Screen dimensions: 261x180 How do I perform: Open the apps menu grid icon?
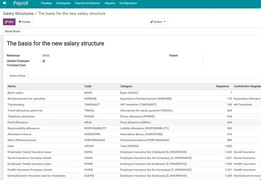click(x=4, y=3)
